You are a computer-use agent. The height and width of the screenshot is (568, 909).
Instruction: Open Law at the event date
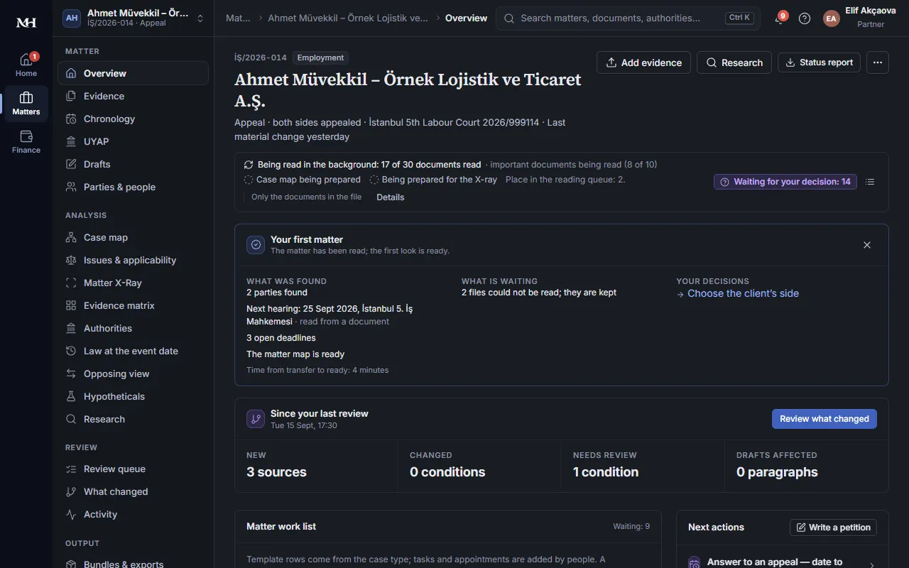click(133, 351)
